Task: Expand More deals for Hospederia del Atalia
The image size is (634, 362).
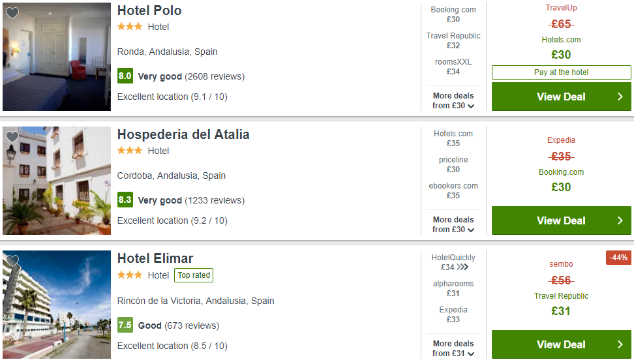Action: pyautogui.click(x=453, y=224)
